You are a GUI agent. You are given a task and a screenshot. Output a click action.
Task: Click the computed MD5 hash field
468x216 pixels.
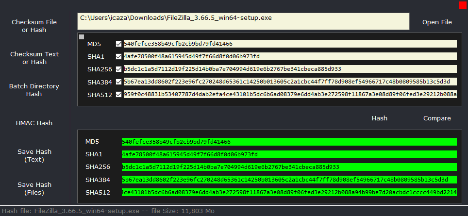(290, 44)
